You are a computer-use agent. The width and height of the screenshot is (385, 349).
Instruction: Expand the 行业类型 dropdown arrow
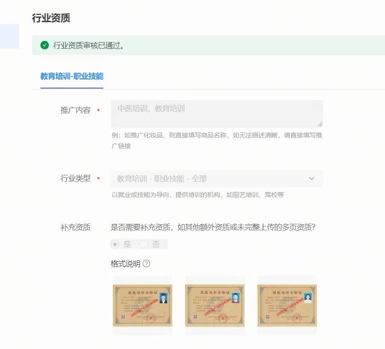(x=311, y=179)
